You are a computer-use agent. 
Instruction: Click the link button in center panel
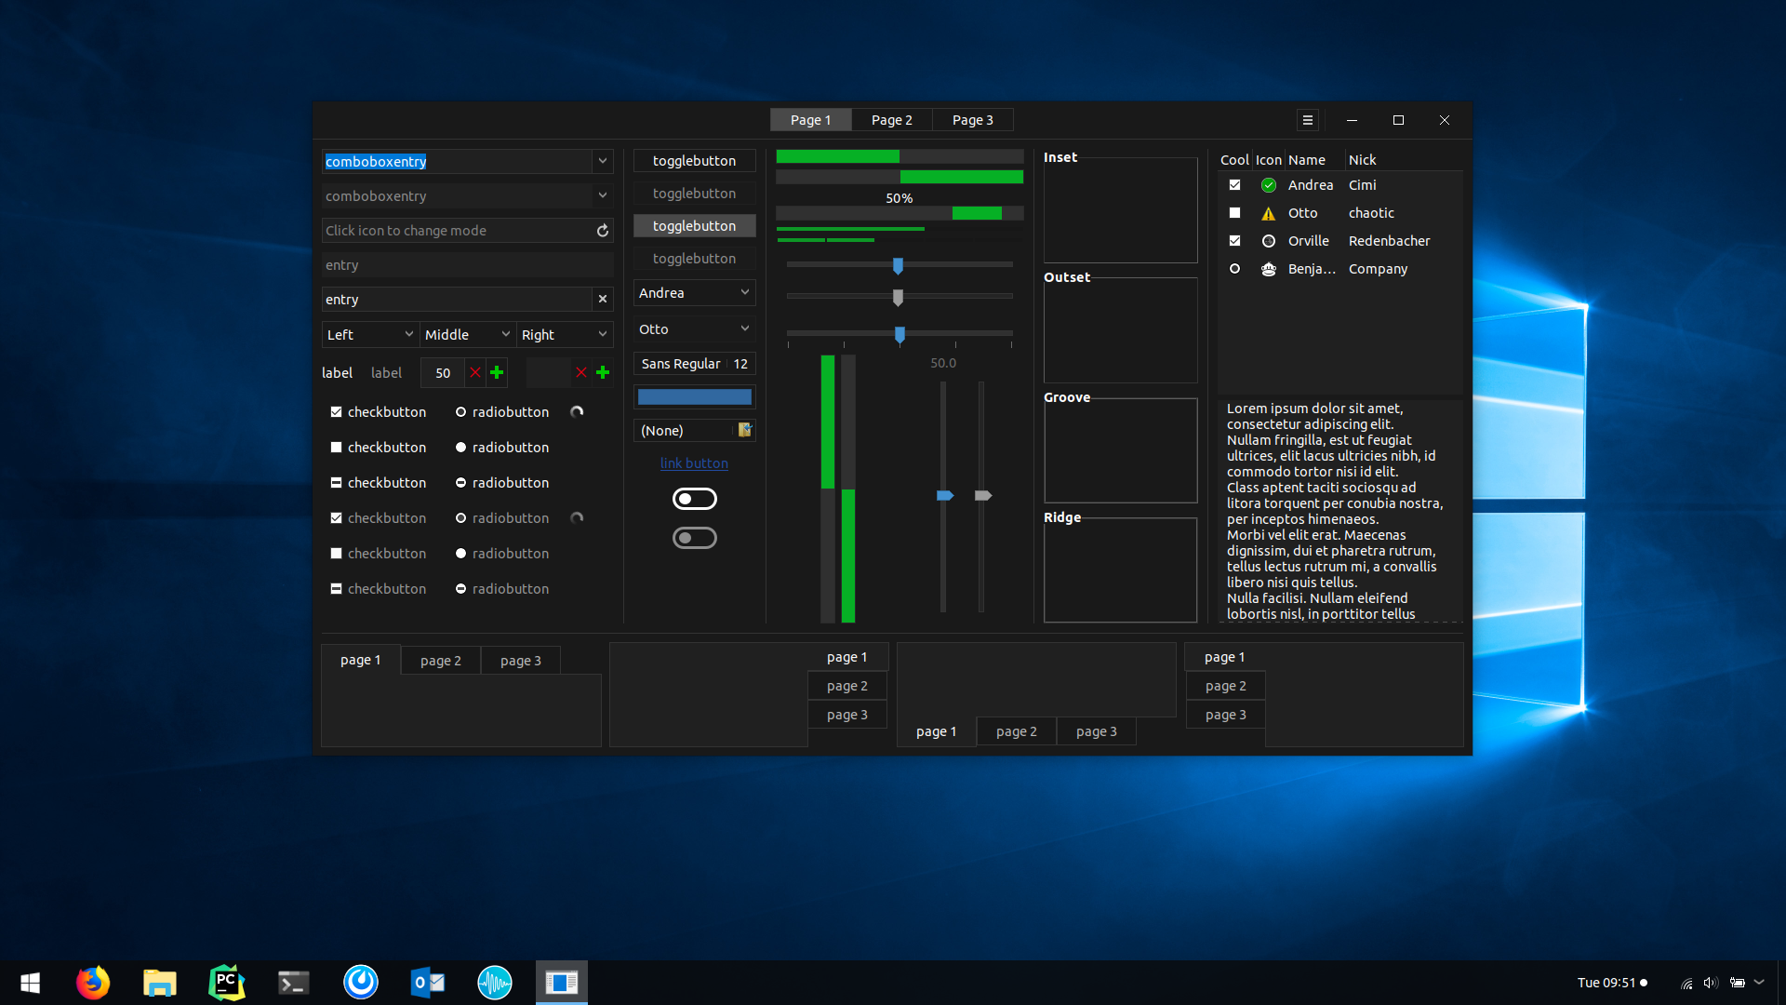pos(694,462)
